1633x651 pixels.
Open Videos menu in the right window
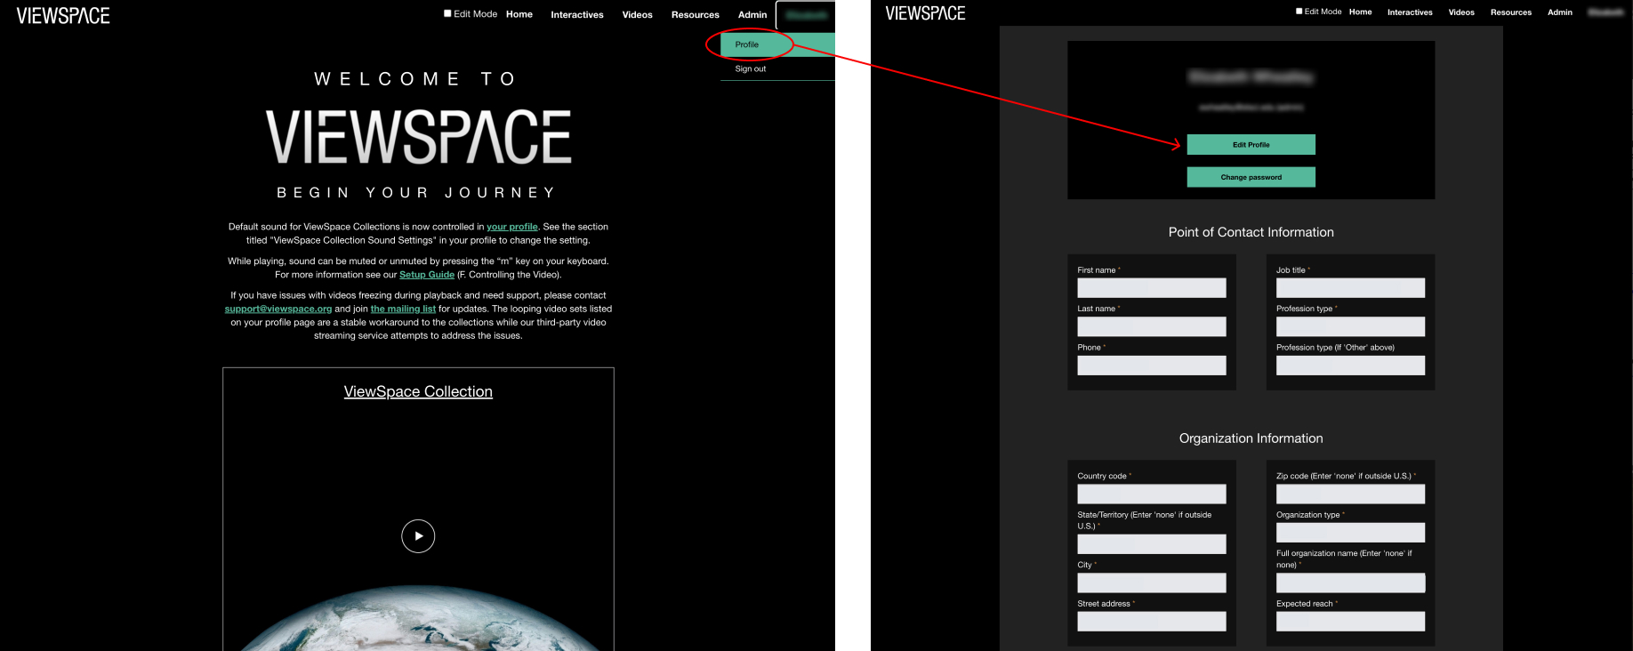point(1461,12)
